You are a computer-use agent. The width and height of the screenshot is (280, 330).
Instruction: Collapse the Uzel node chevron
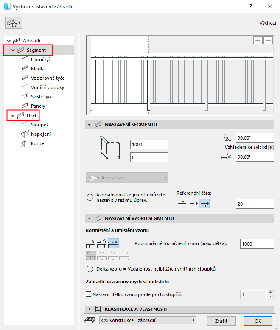tap(13, 115)
